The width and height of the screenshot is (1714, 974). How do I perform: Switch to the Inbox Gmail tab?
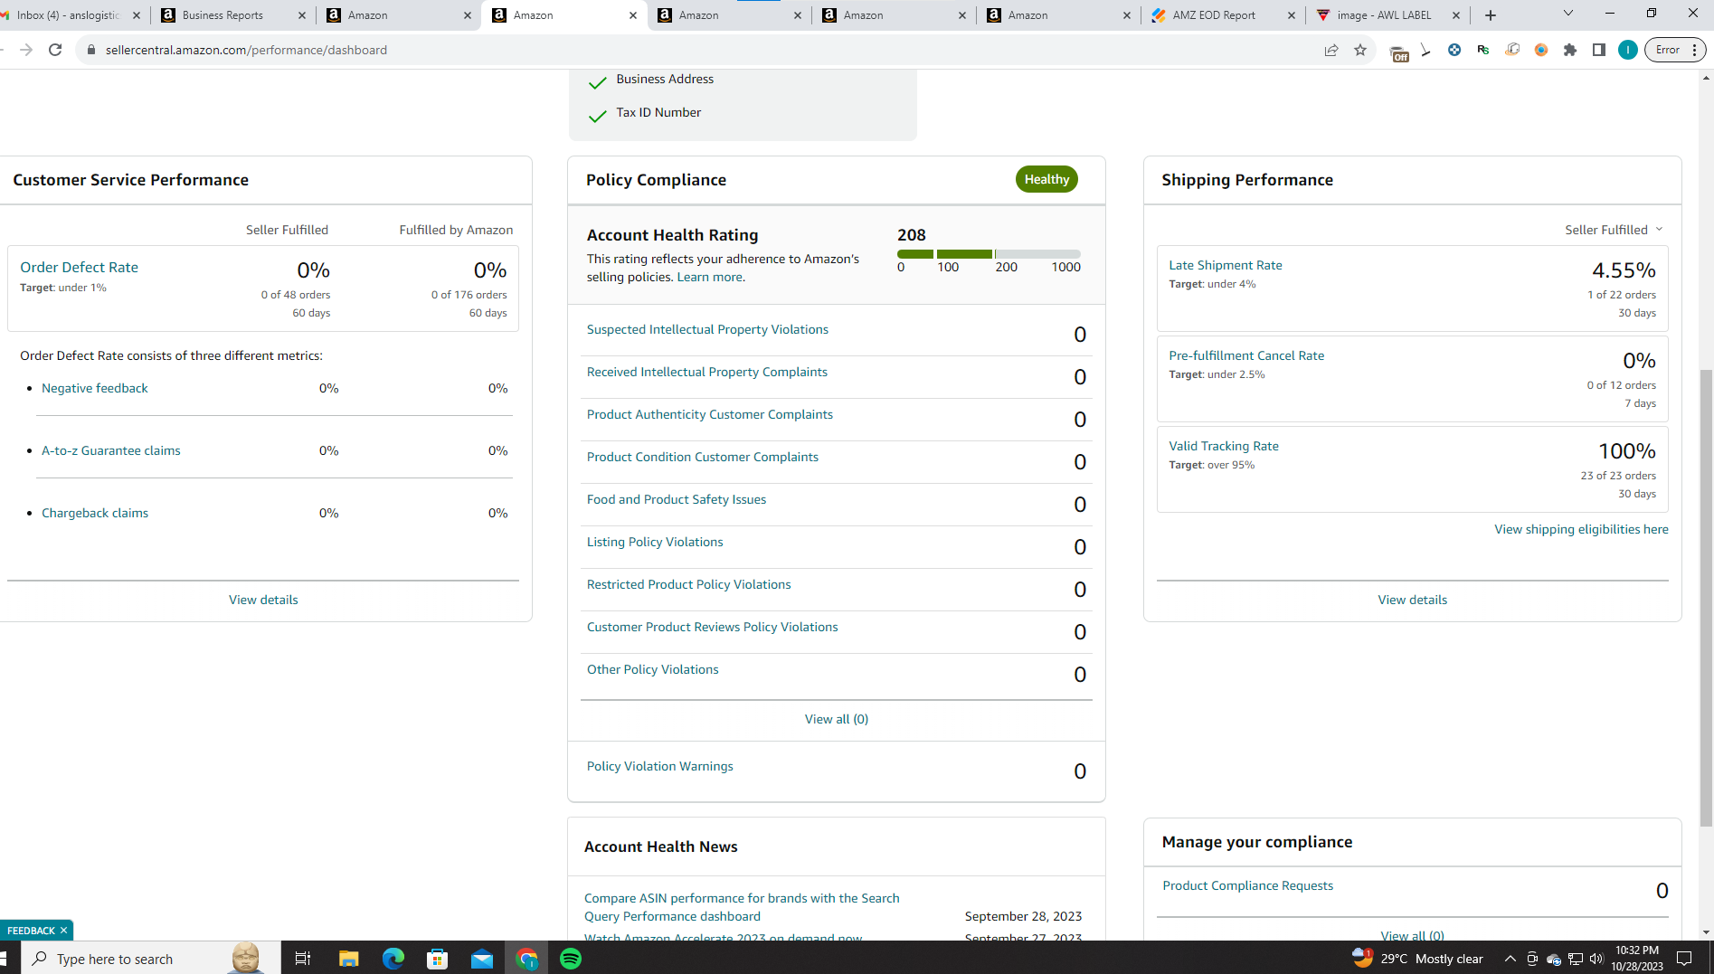(x=68, y=15)
